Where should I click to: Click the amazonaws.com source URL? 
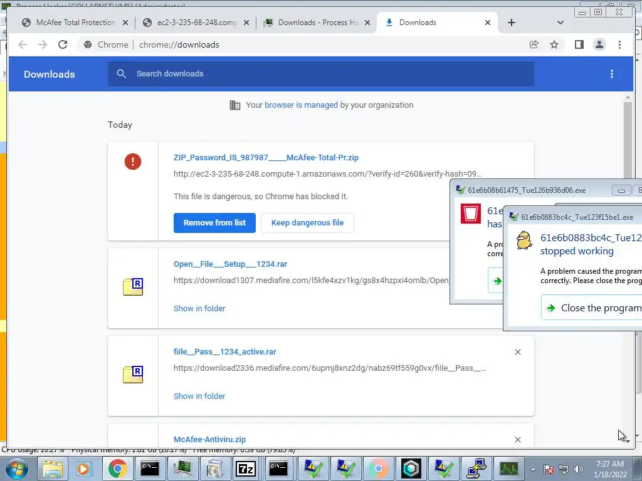click(327, 174)
